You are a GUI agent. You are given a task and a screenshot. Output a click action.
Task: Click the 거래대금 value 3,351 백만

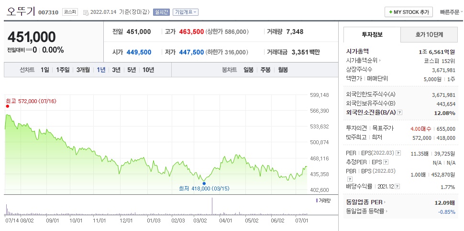306,52
